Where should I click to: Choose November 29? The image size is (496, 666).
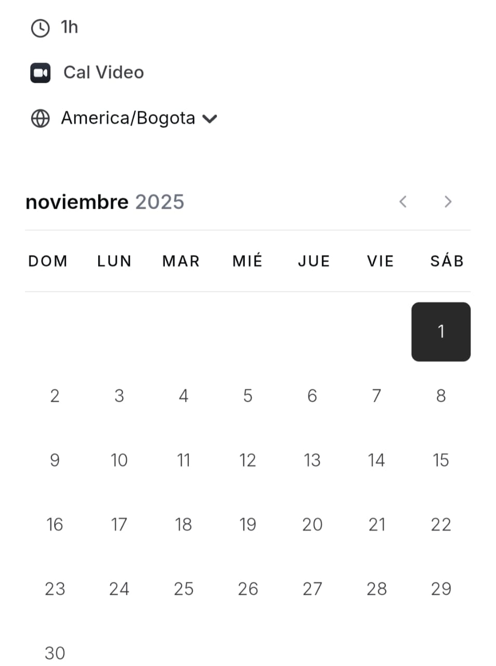point(440,589)
